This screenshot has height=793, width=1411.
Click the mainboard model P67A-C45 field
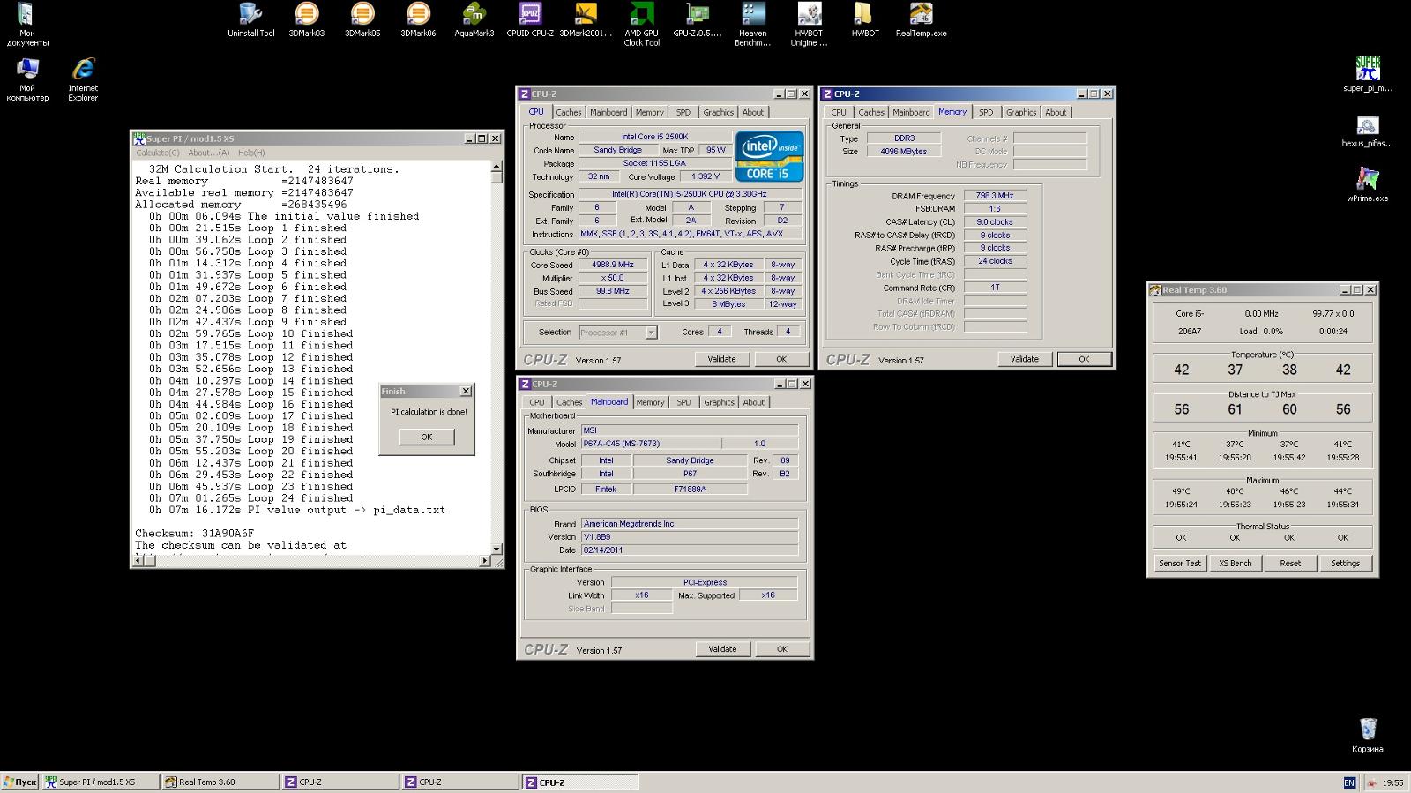649,444
